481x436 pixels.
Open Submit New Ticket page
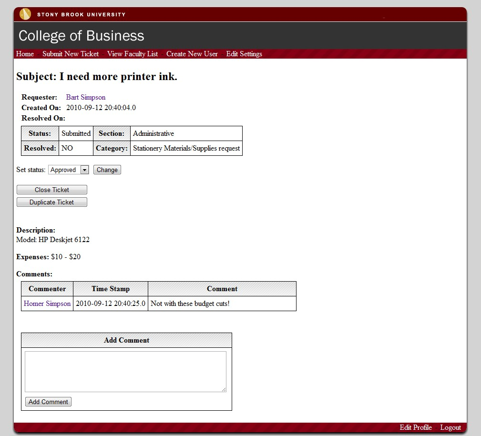(71, 54)
